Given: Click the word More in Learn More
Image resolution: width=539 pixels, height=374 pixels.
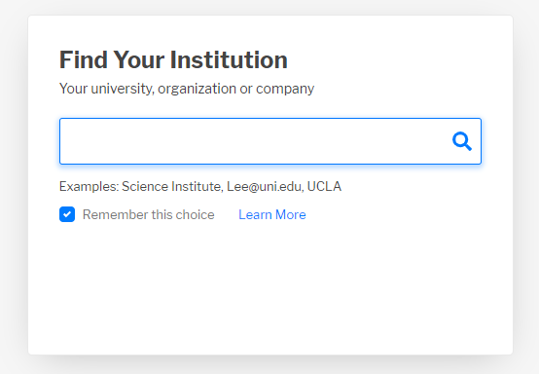Looking at the screenshot, I should click(291, 214).
